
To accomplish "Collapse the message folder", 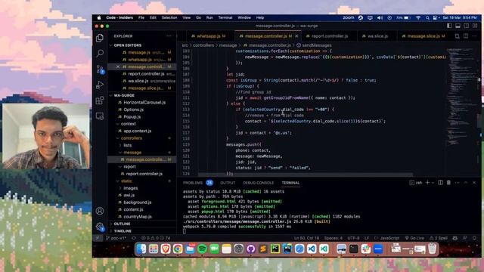I will [142, 153].
